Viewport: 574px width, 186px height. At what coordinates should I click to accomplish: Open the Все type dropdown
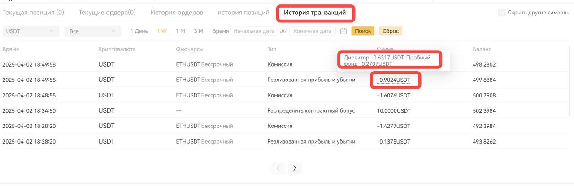point(92,31)
